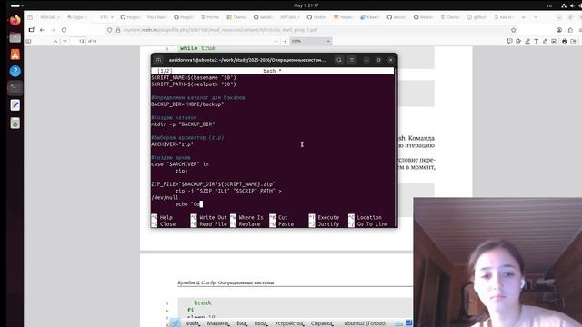Go to previous page in PDF viewer

pyautogui.click(x=55, y=41)
